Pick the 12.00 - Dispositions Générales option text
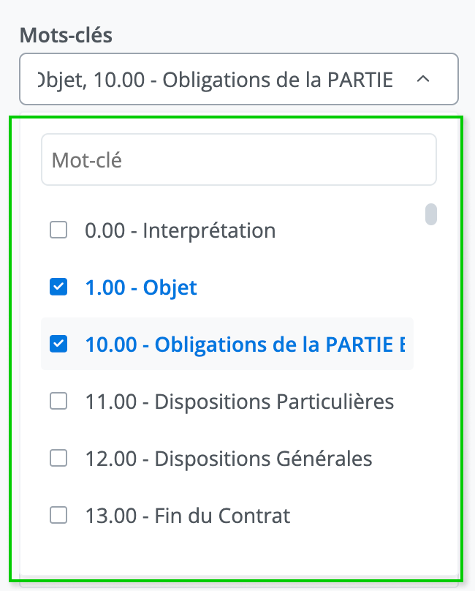This screenshot has height=591, width=475. pyautogui.click(x=228, y=459)
